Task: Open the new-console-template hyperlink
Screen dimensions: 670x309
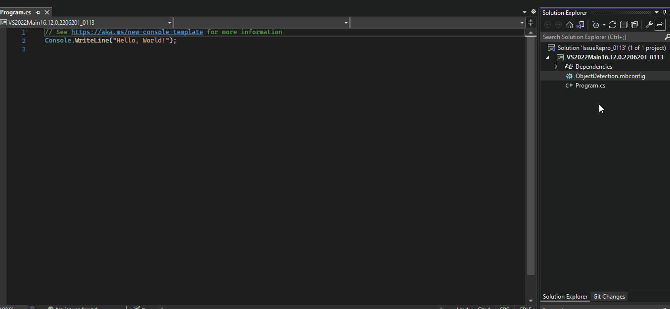Action: 138,32
